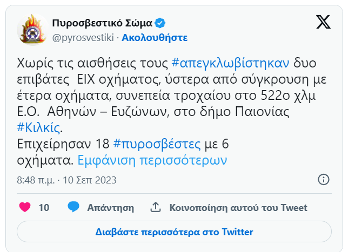This screenshot has width=362, height=252.
Task: Click the Πυροσβεστικό Σώμα profile avatar
Action: click(x=32, y=30)
